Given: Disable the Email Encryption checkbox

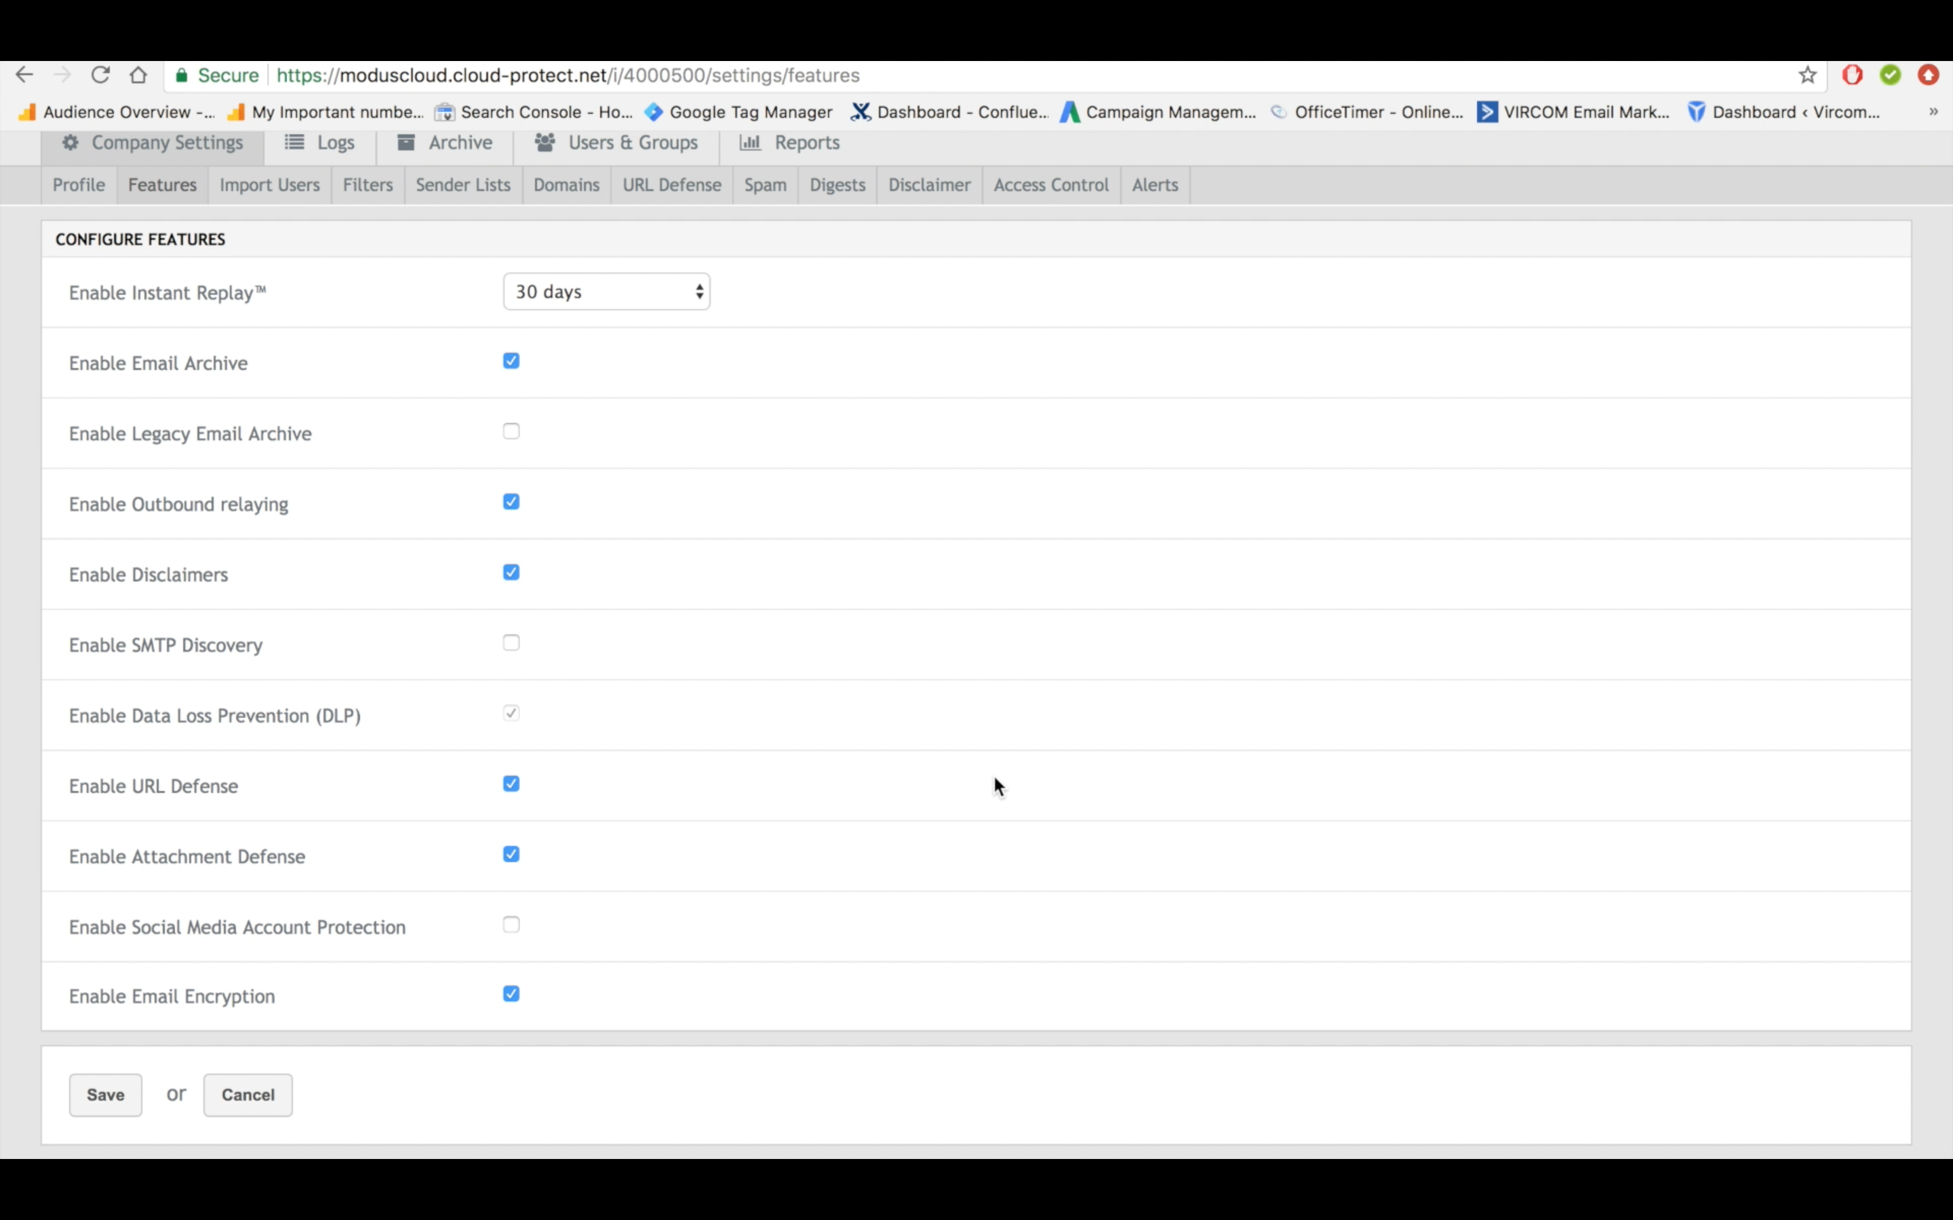Looking at the screenshot, I should tap(511, 994).
